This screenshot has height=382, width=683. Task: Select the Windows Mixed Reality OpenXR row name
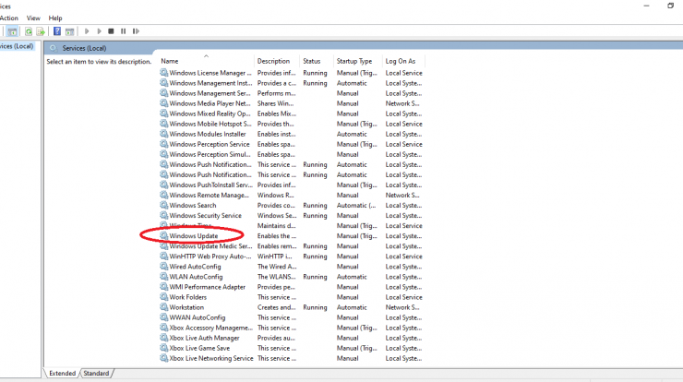click(210, 113)
